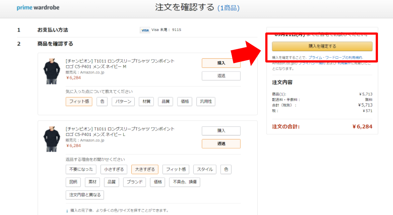Pick ブランド as return reason
393x215 pixels.
[134, 182]
